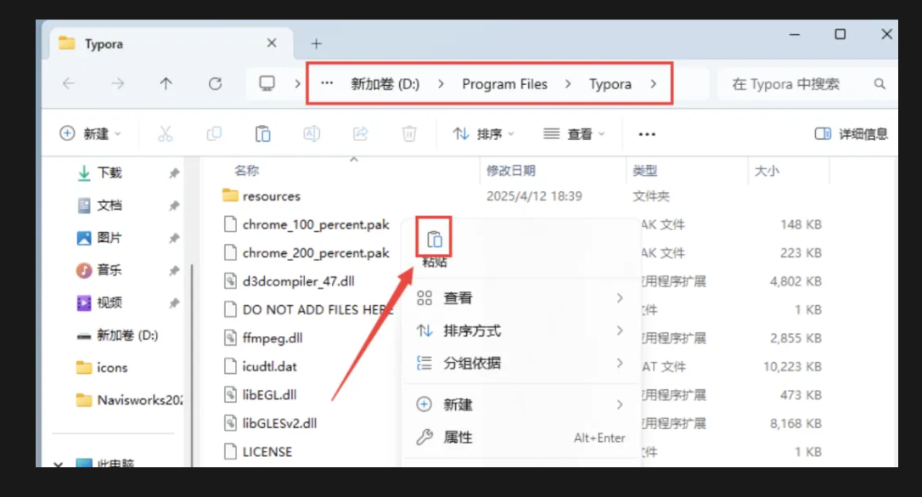This screenshot has width=922, height=497.
Task: Open the 排序 sort dropdown in toolbar
Action: (483, 134)
